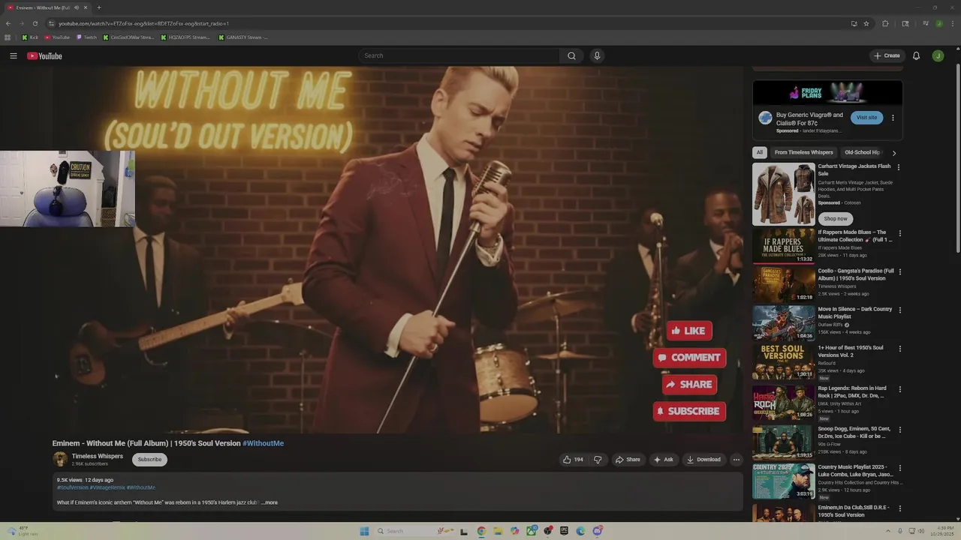Click Visit site on the sponsored ad
Screen dimensions: 961x540
coord(866,118)
